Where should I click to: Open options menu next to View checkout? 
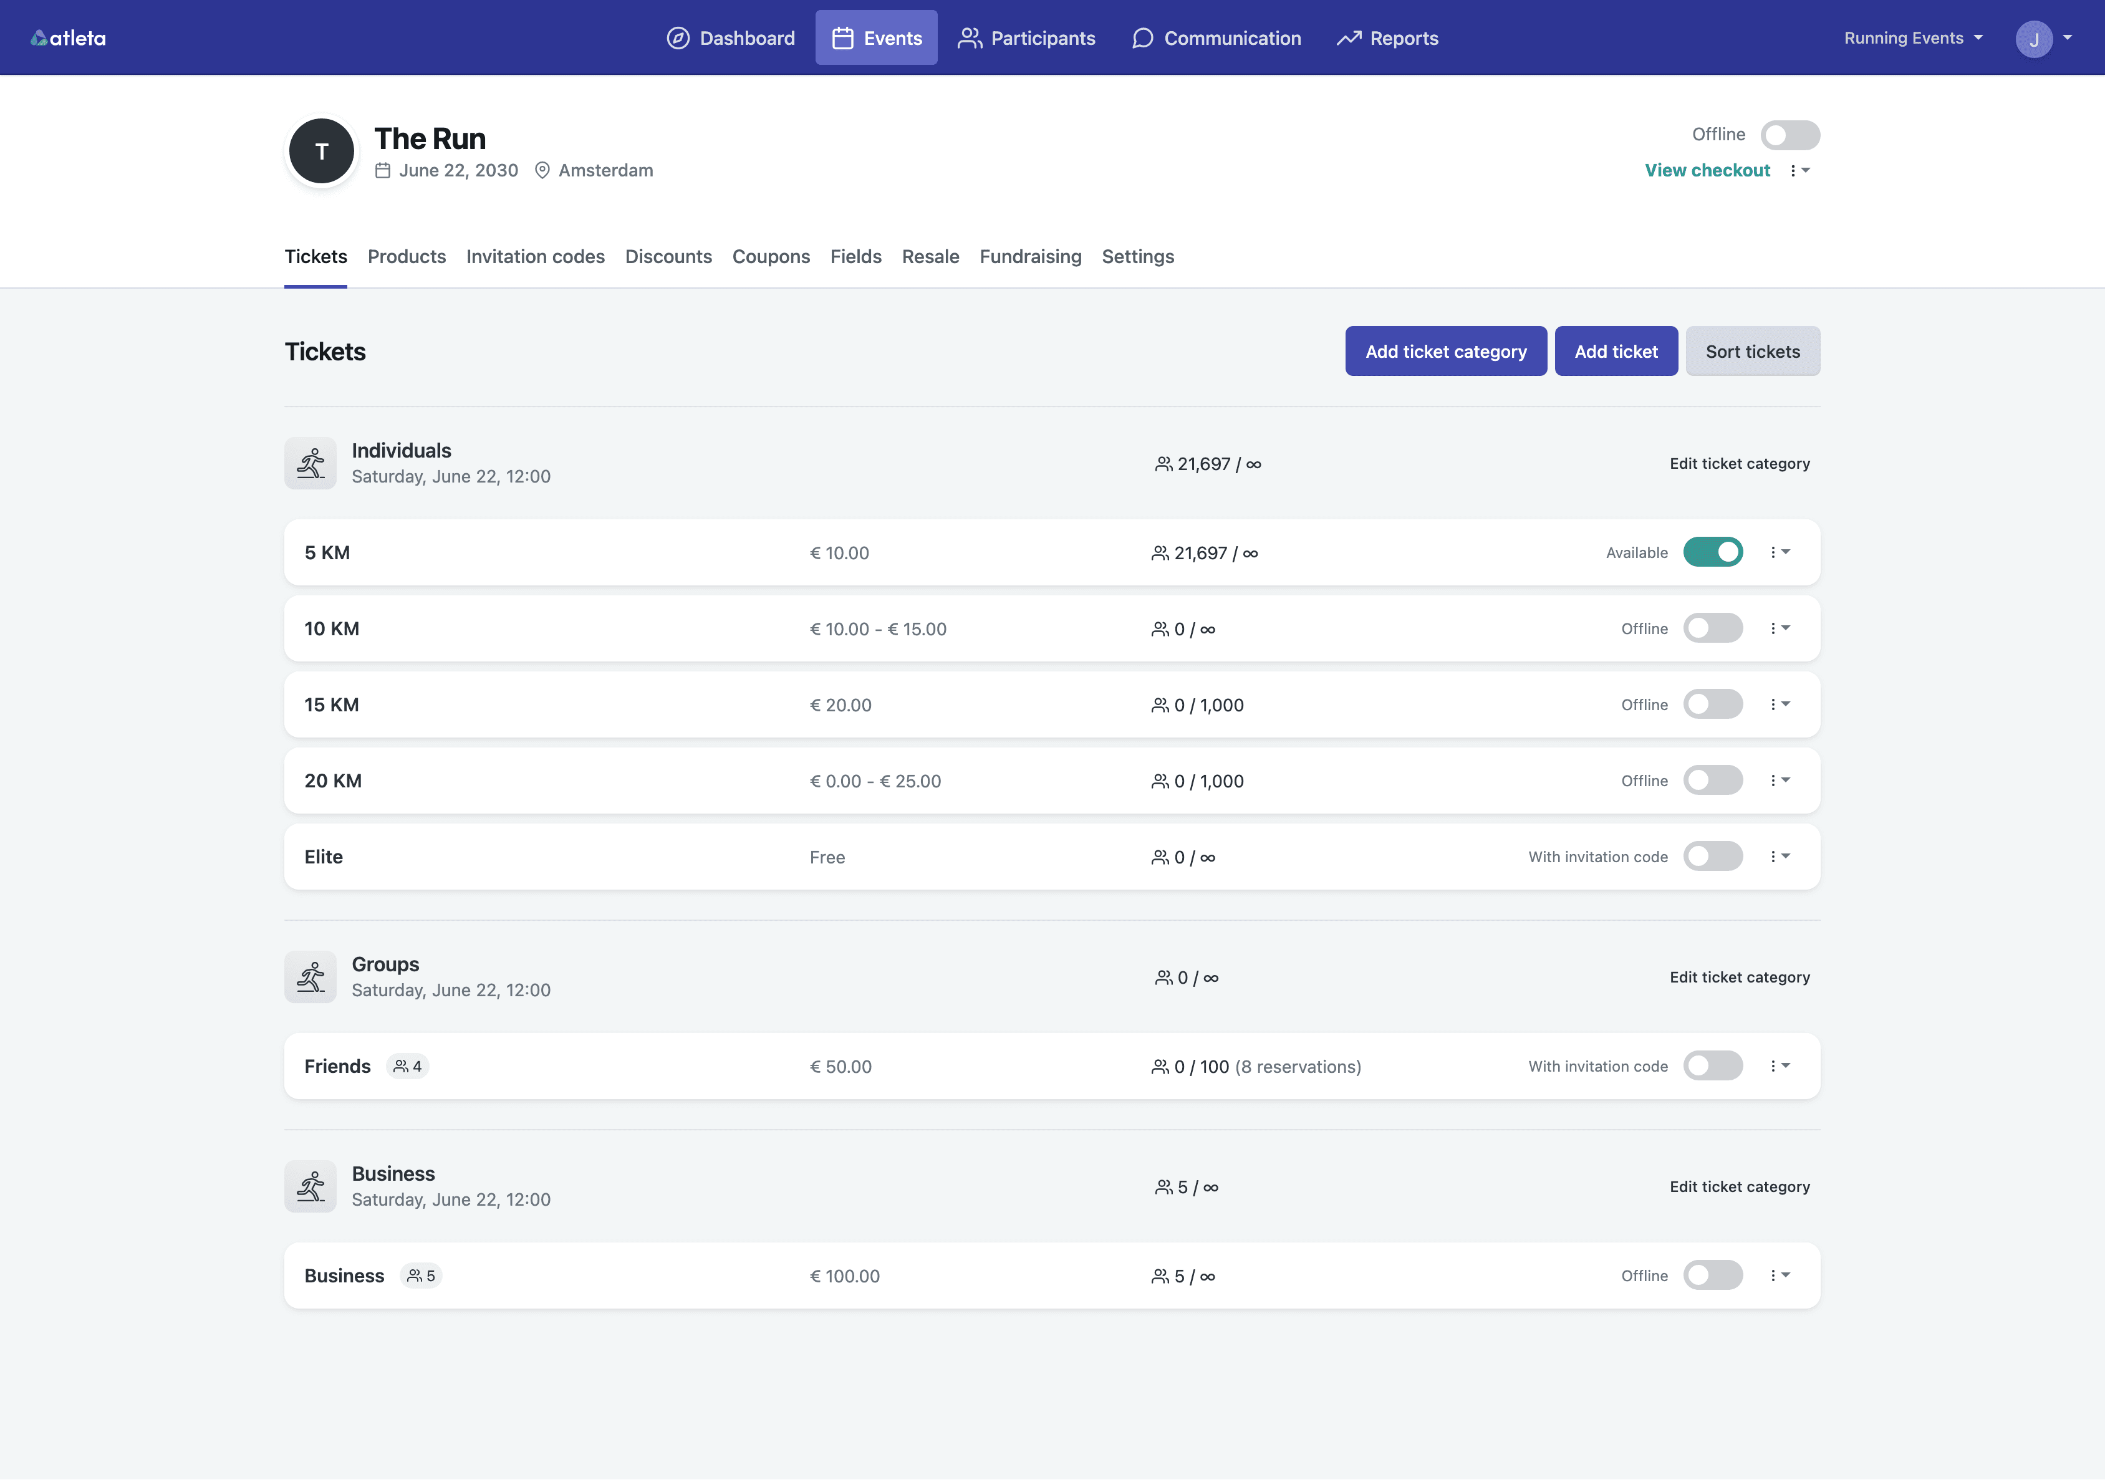click(x=1799, y=170)
